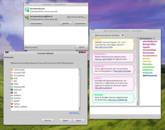Click the Yahoo protocol icon

pyautogui.click(x=12, y=104)
